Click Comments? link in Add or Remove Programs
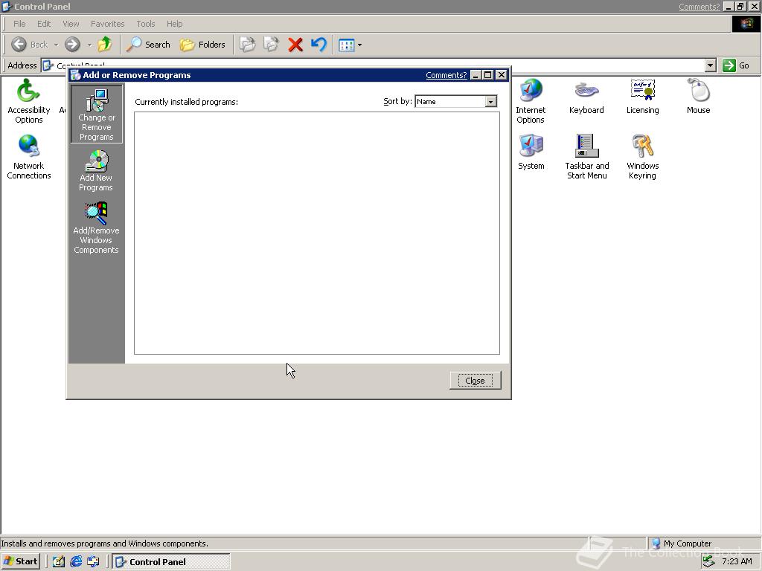This screenshot has height=571, width=762. (446, 75)
